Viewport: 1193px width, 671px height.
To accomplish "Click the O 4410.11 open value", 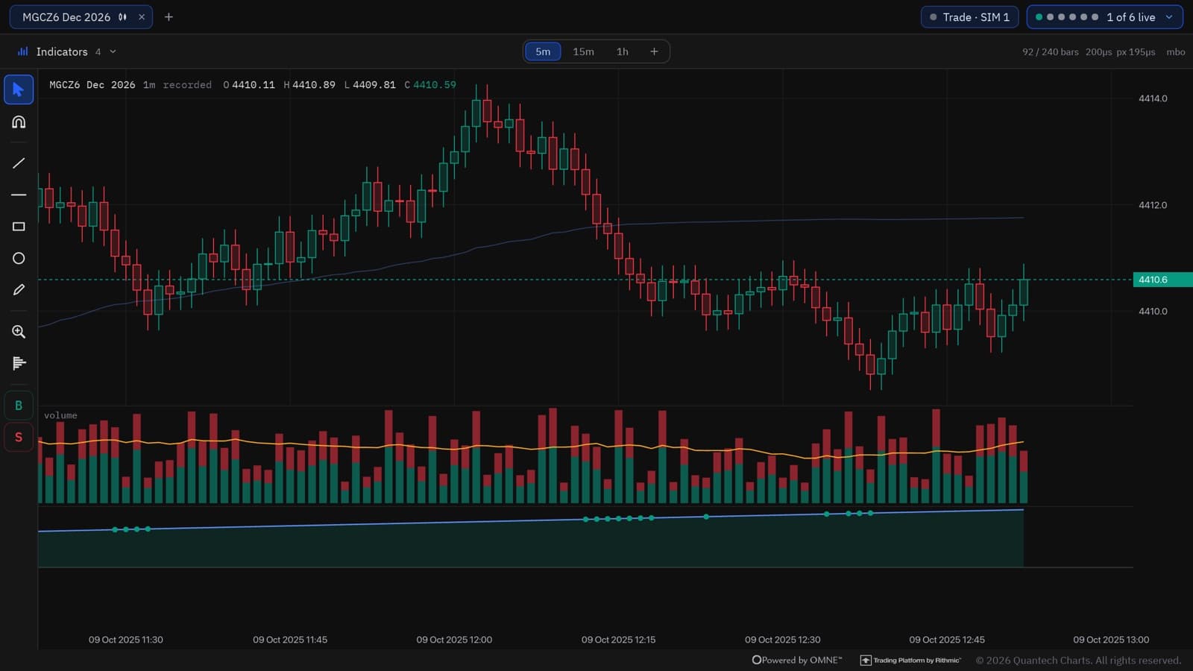I will coord(249,85).
